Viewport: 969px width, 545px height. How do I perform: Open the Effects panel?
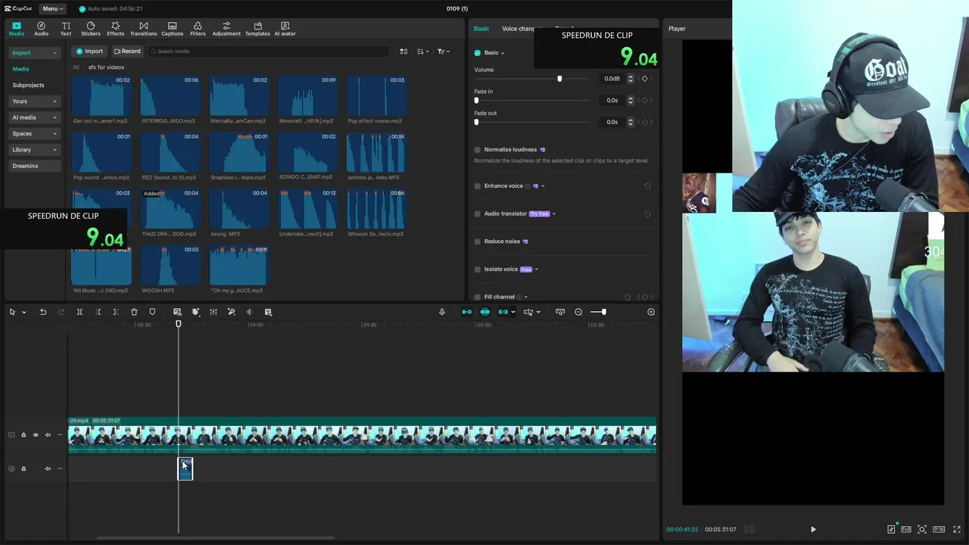[115, 29]
